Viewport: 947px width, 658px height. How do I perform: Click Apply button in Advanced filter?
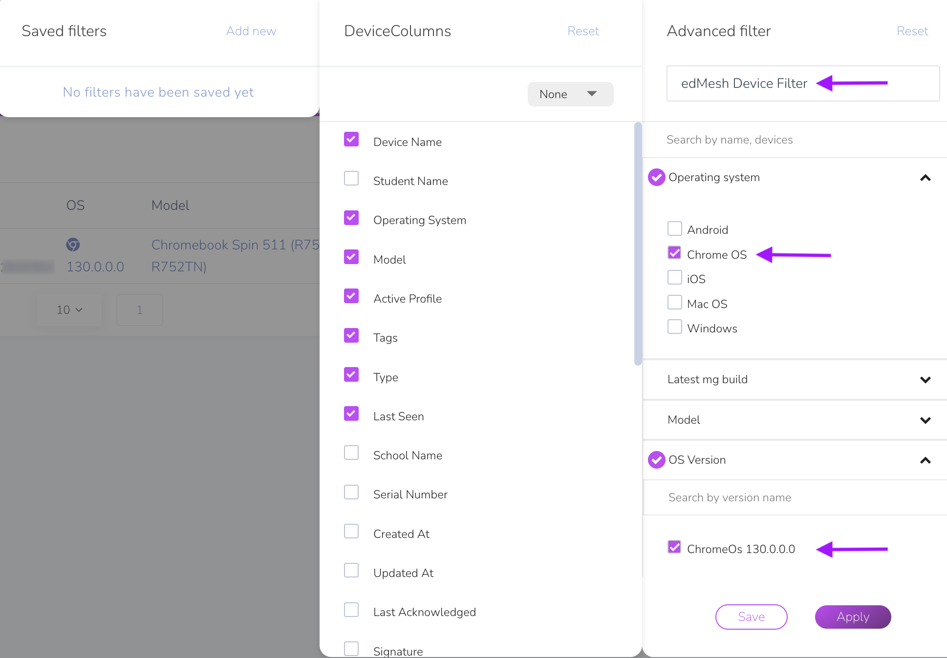click(853, 617)
